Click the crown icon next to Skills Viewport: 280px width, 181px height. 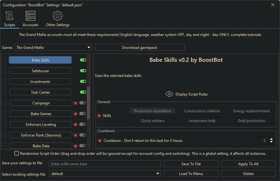point(99,116)
